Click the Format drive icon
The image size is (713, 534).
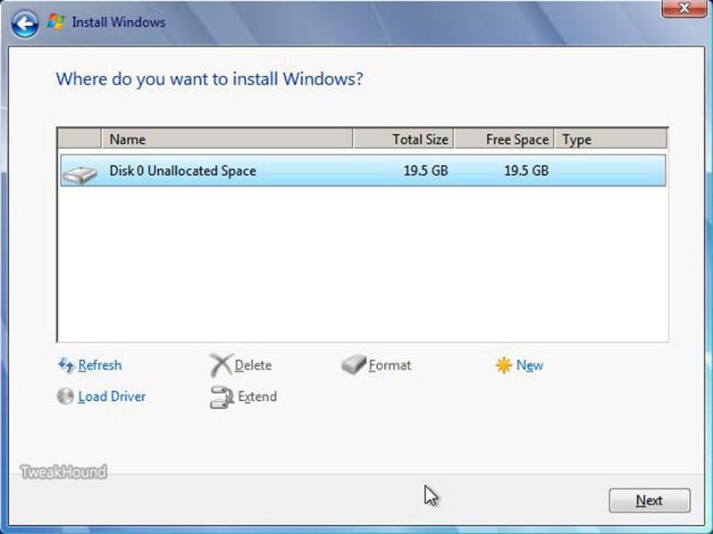354,364
